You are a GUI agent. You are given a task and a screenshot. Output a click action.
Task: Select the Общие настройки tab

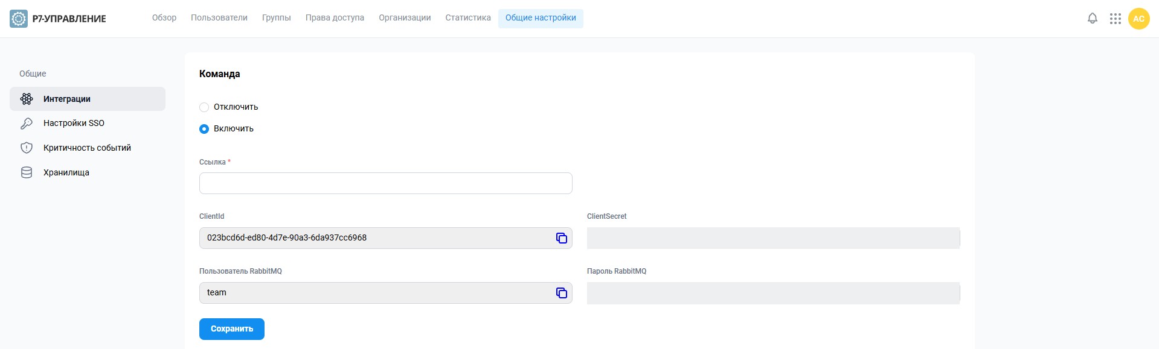pyautogui.click(x=541, y=18)
